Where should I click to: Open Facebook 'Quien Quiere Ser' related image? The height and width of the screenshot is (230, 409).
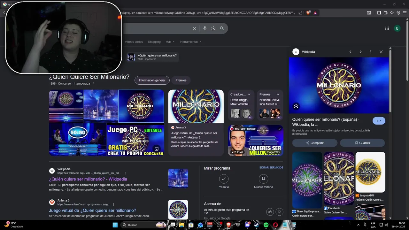click(x=339, y=178)
